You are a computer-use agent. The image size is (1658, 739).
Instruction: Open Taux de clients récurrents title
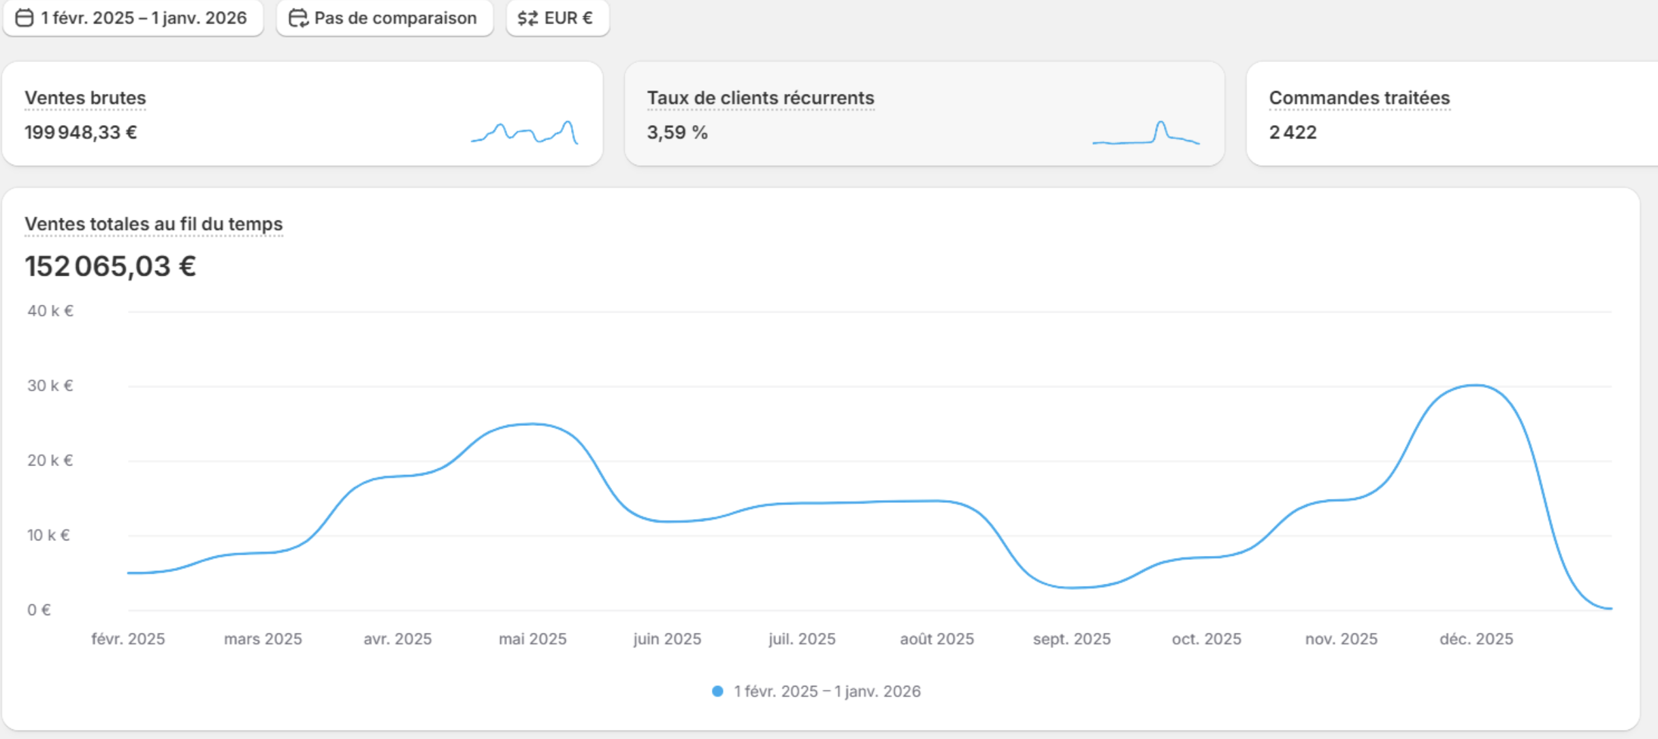pyautogui.click(x=760, y=98)
